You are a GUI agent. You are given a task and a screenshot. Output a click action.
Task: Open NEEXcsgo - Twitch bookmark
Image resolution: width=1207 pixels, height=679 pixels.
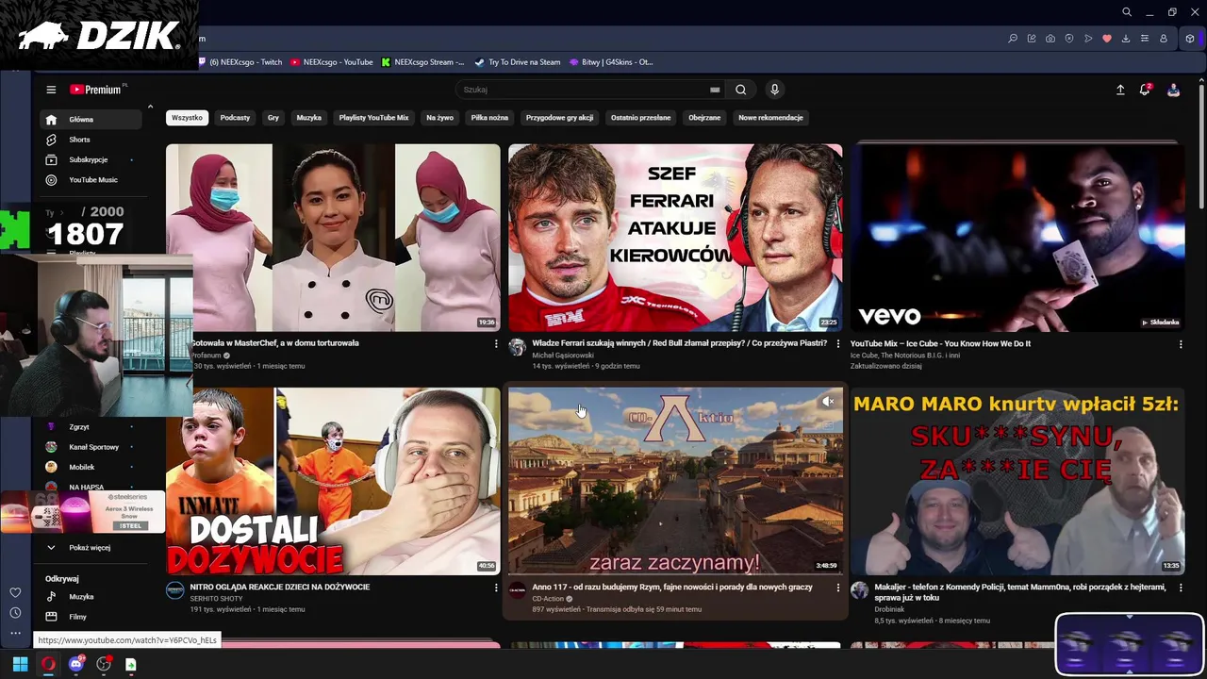(240, 62)
